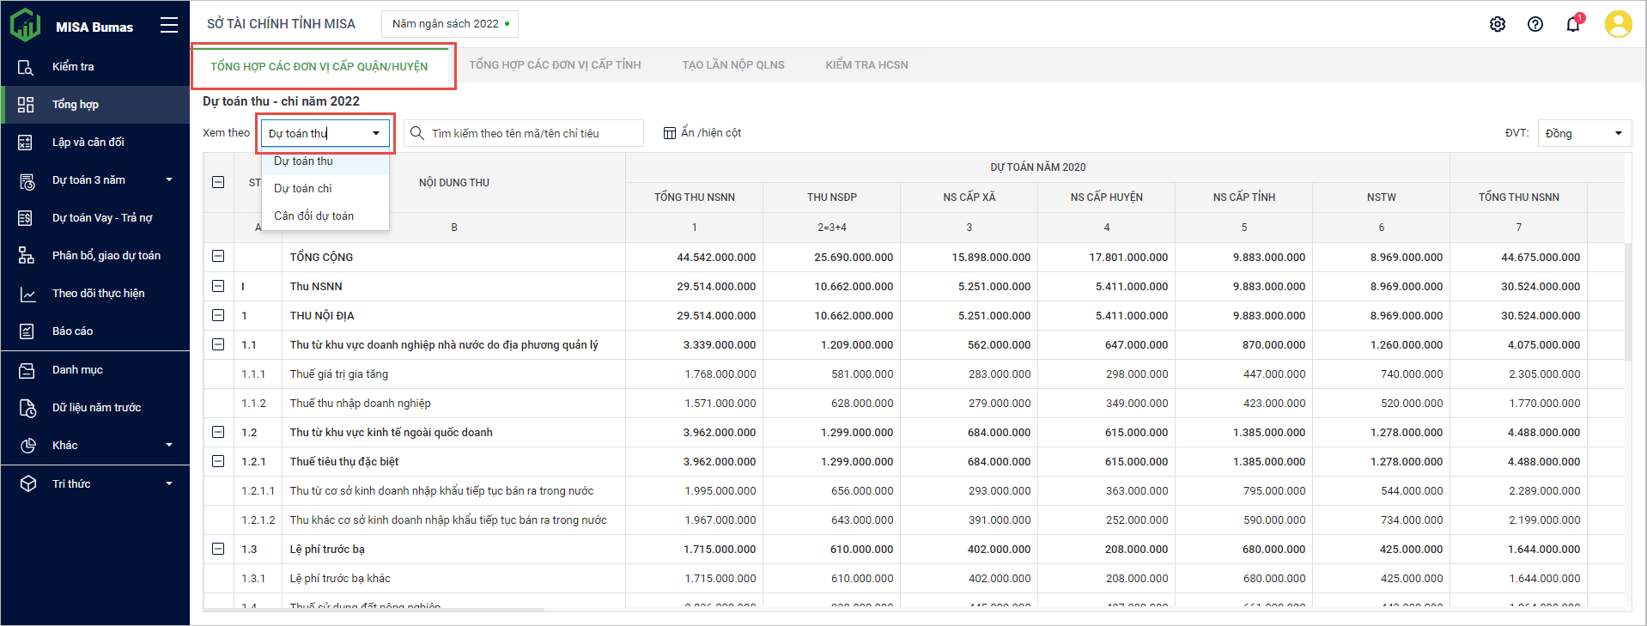Open the Tạo lần nộp QLNS tab
The width and height of the screenshot is (1647, 626).
coord(733,65)
